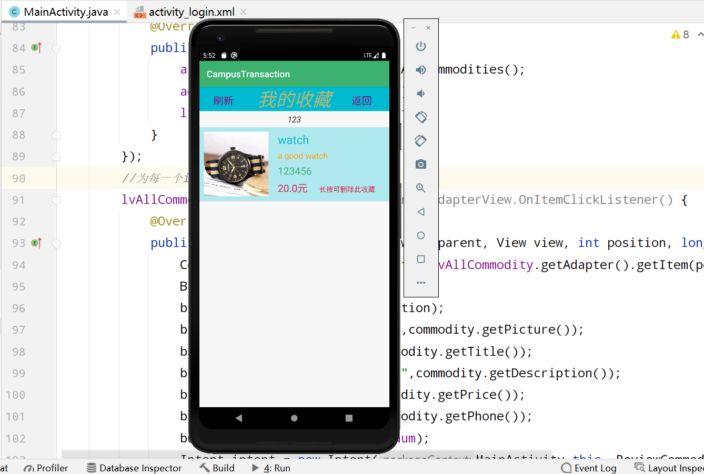Viewport: 704px width, 474px height.
Task: Tap the 我的收藏 heading in the app
Action: tap(295, 99)
